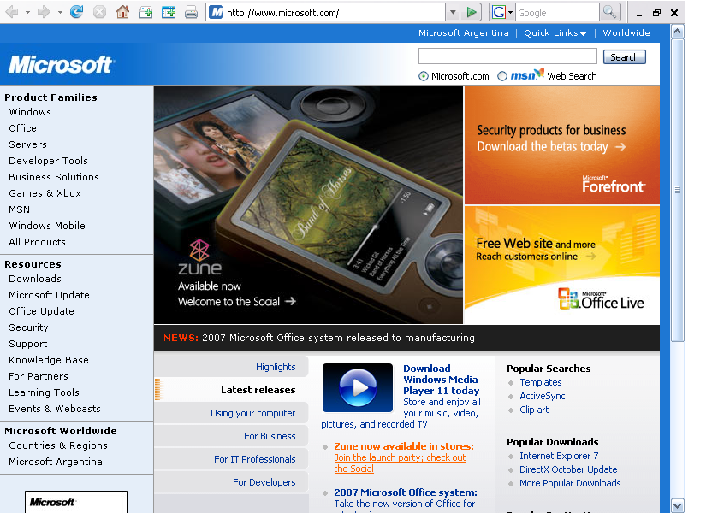Image resolution: width=718 pixels, height=513 pixels.
Task: Expand the address bar URL dropdown
Action: coord(453,12)
